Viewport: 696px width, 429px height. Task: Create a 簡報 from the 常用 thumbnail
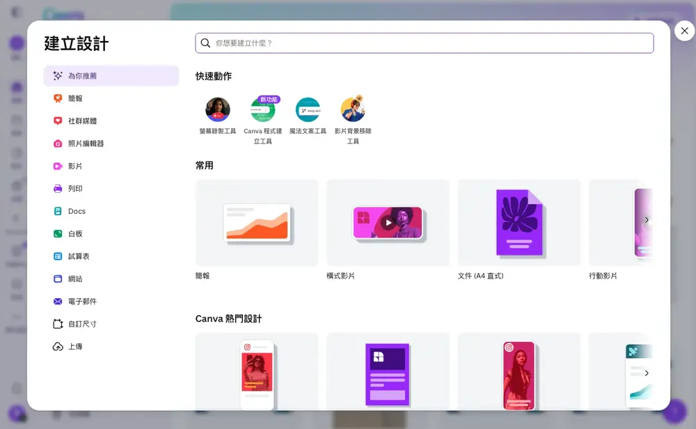pos(257,223)
